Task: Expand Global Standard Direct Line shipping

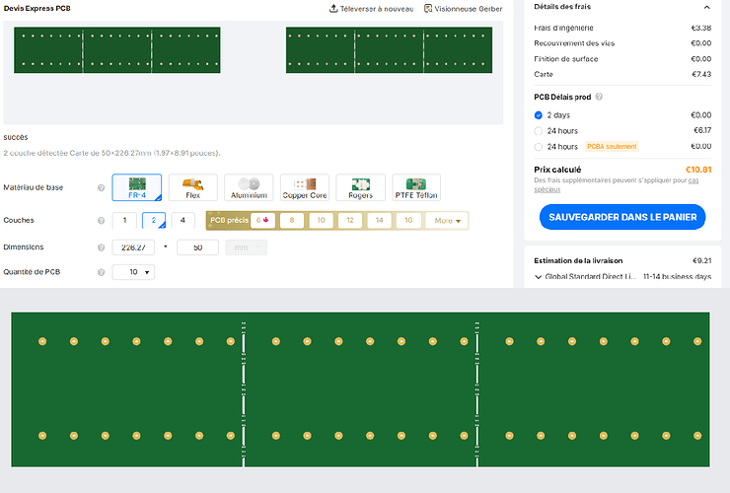Action: (539, 277)
